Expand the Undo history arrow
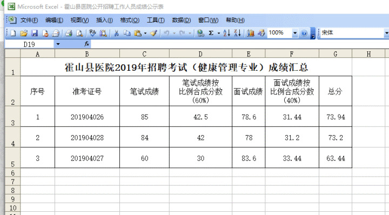This screenshot has width=389, height=215. (x=174, y=33)
